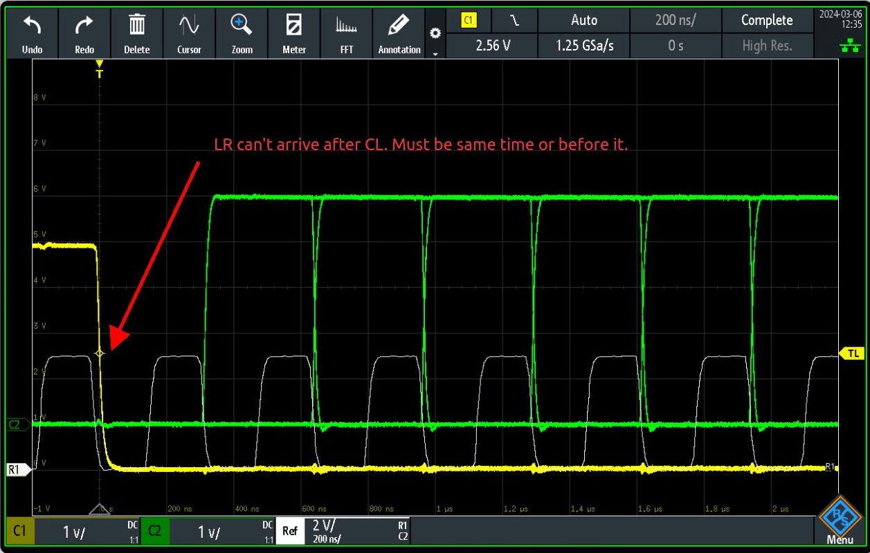
Task: Click the TL trigger level marker
Action: pyautogui.click(x=852, y=353)
